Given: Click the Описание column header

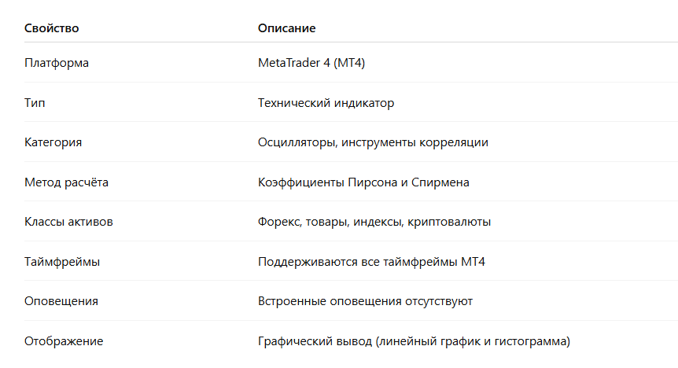Looking at the screenshot, I should [286, 28].
